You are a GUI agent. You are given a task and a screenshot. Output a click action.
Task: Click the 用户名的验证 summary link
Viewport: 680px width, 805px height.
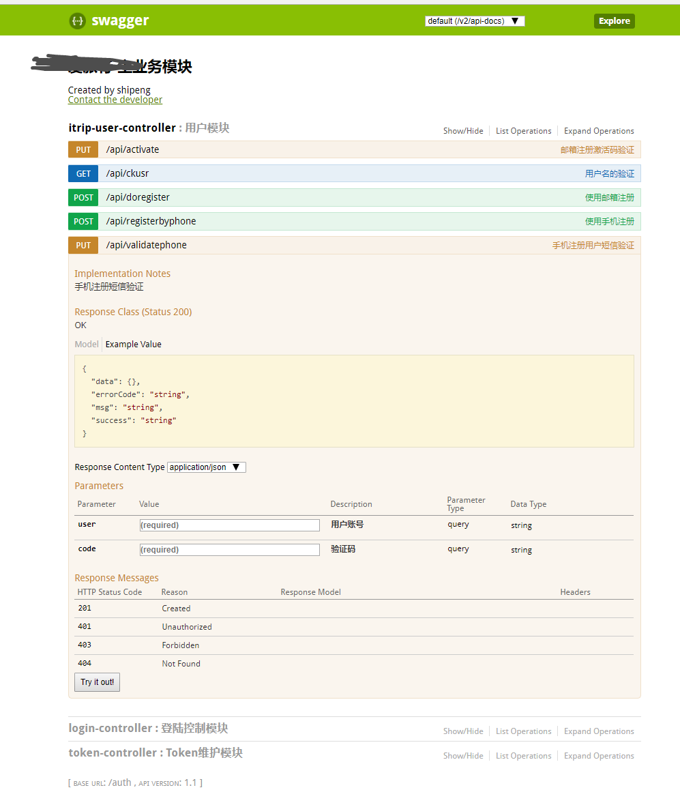610,173
